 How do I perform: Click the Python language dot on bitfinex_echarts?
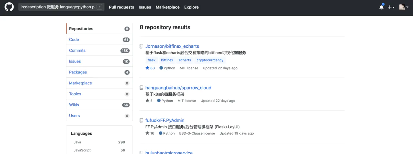[x=161, y=68]
